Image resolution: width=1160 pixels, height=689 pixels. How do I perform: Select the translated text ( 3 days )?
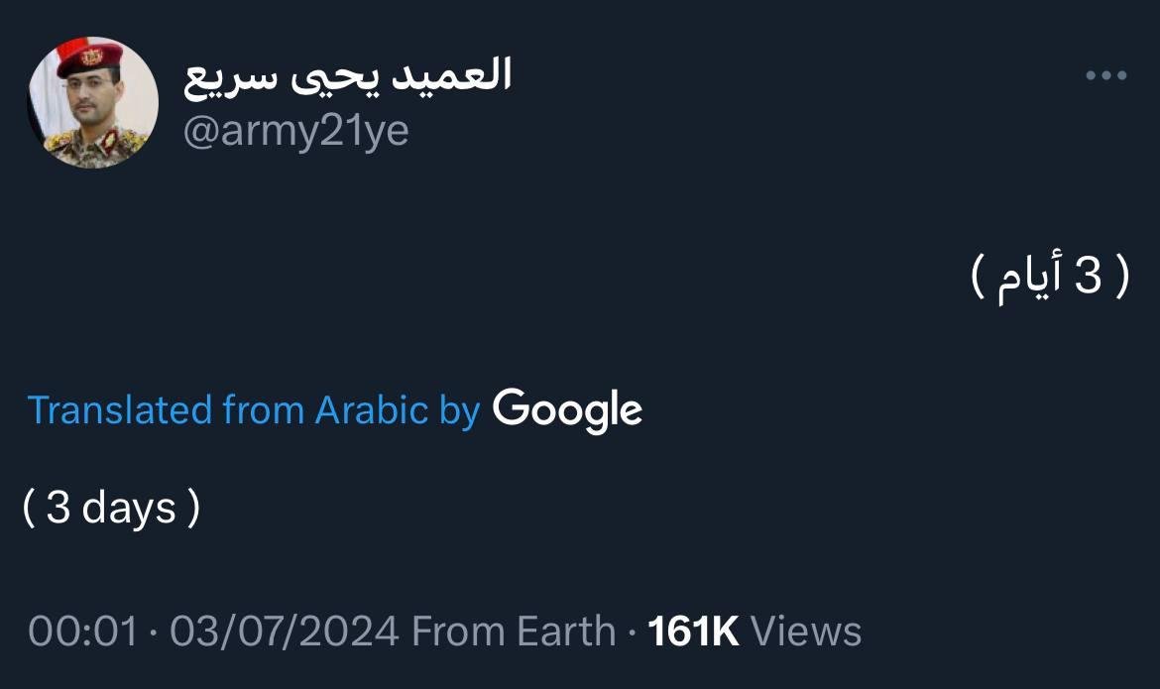pos(111,509)
